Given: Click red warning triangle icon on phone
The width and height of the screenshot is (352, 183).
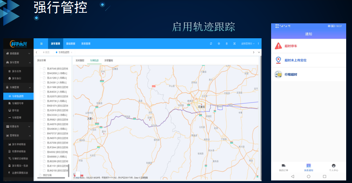Looking at the screenshot, I should coord(278,46).
